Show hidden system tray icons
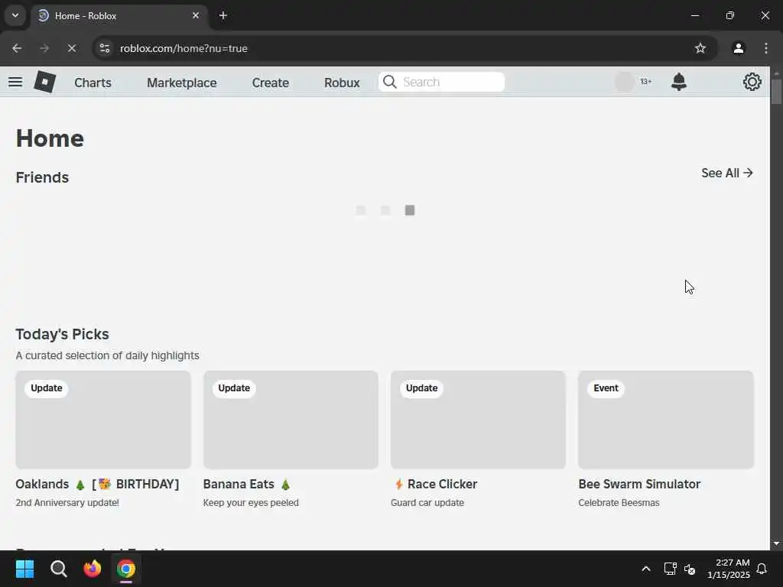The height and width of the screenshot is (587, 783). [645, 569]
